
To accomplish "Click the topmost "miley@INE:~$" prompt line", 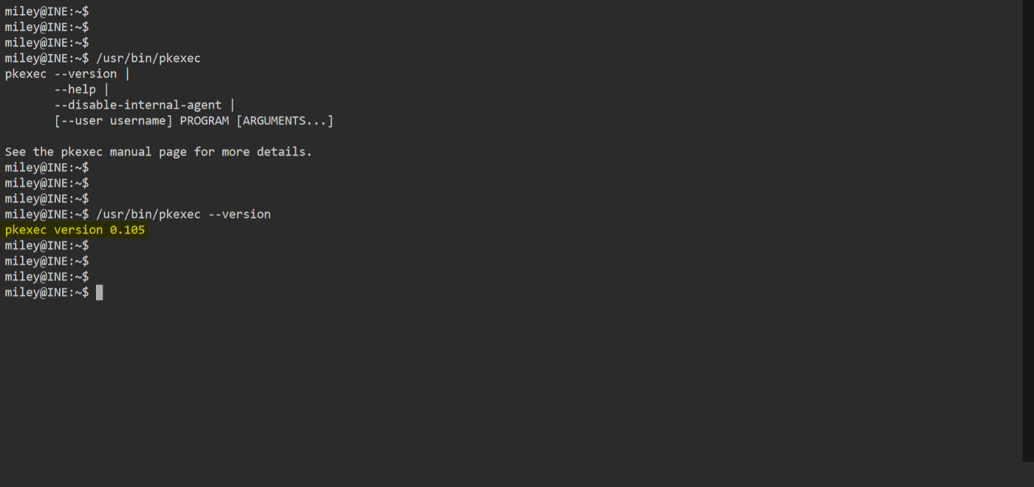I will [x=47, y=11].
